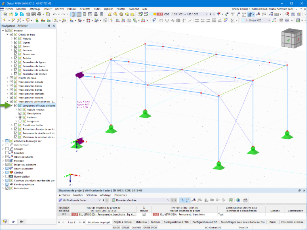307x230 pixels.
Task: Toggle the tables panel display icon
Action: pos(79,14)
